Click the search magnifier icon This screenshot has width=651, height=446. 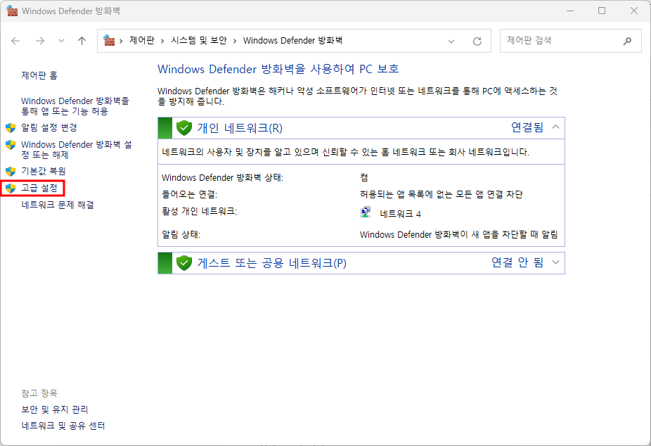coord(627,41)
